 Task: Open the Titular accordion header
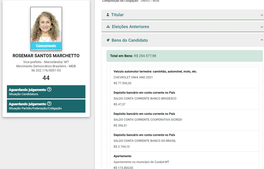(x=183, y=15)
